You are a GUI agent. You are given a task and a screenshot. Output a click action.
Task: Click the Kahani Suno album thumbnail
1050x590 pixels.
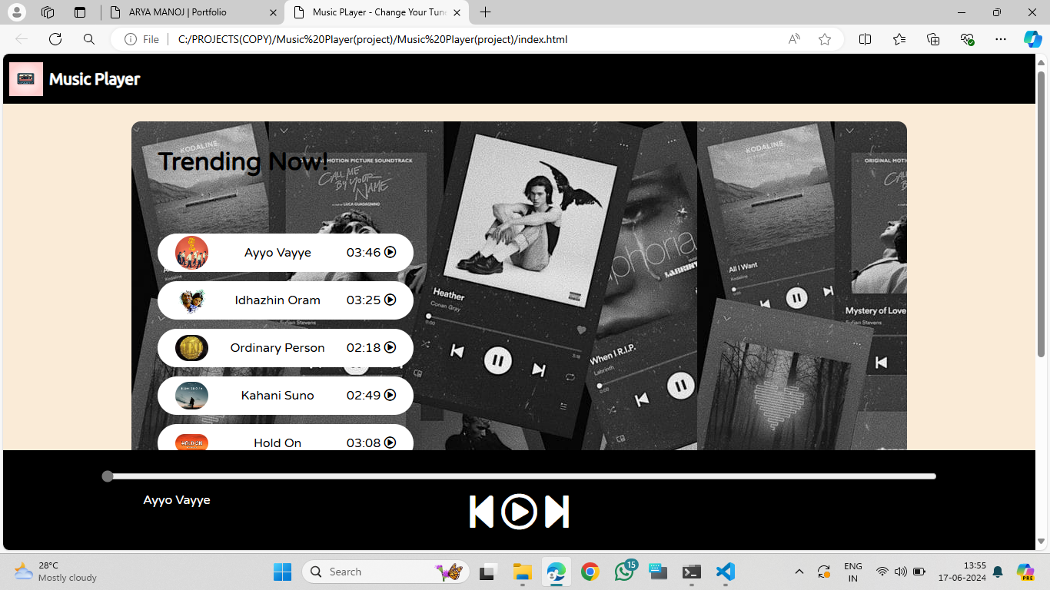coord(191,396)
